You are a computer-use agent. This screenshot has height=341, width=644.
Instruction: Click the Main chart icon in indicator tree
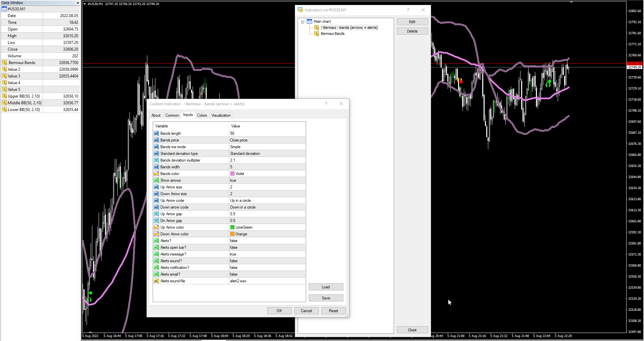[x=309, y=21]
